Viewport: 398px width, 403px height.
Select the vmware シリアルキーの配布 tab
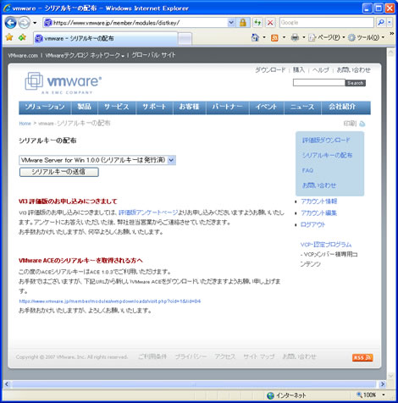(x=106, y=38)
